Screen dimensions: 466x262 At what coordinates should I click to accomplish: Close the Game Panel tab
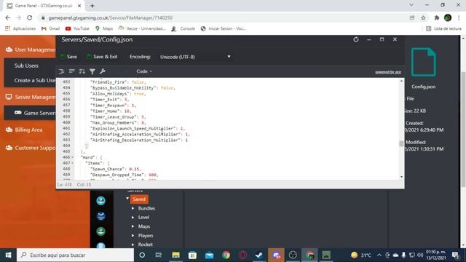click(79, 6)
